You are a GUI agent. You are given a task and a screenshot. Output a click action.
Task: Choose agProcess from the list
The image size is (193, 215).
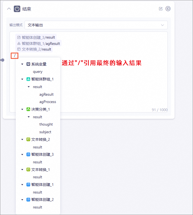[48, 102]
